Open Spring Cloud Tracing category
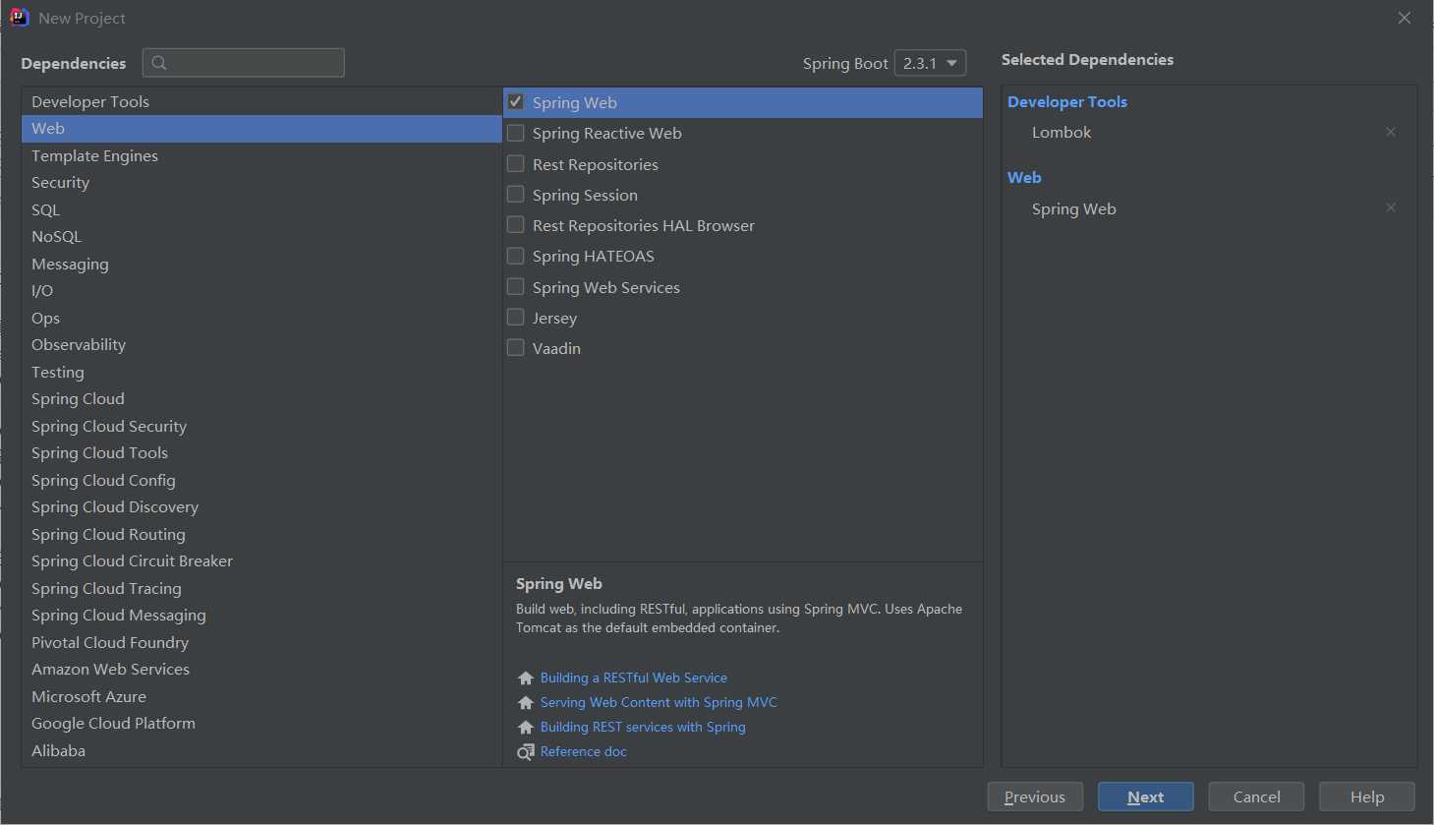Viewport: 1434px width, 825px height. (x=261, y=588)
